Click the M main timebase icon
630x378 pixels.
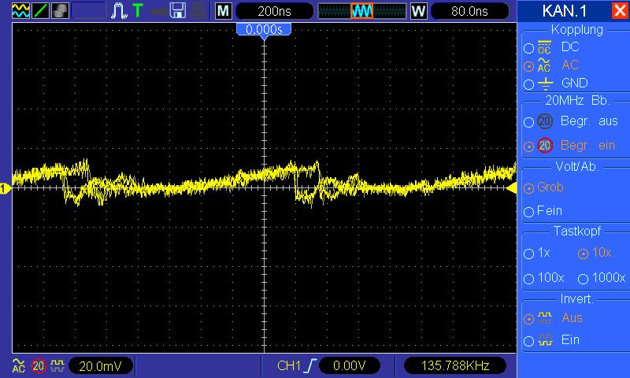pos(224,11)
